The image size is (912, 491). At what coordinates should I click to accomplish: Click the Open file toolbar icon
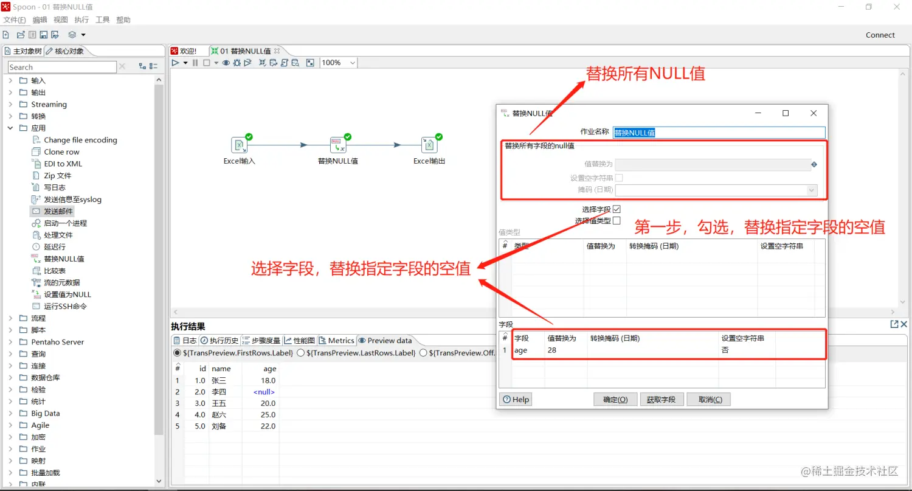(x=21, y=35)
